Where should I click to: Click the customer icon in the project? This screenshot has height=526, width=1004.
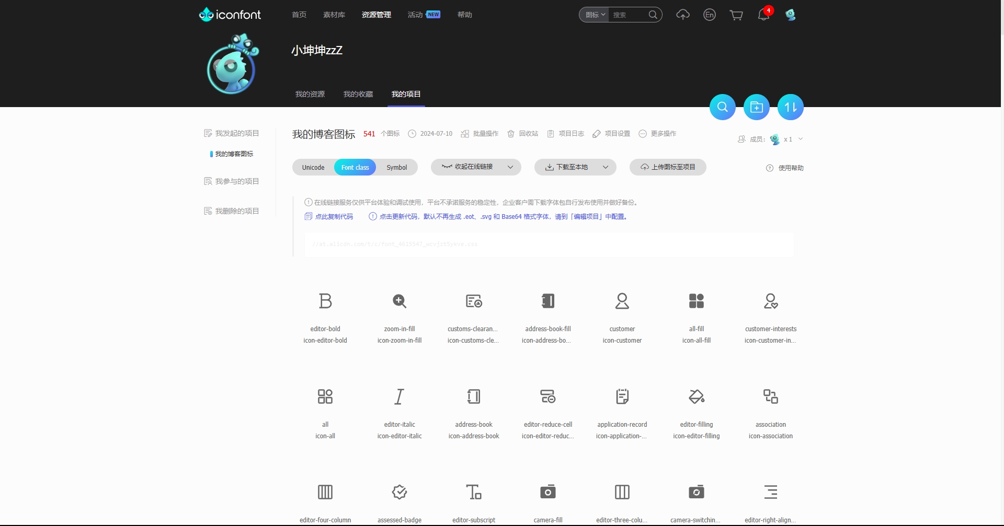pos(622,301)
